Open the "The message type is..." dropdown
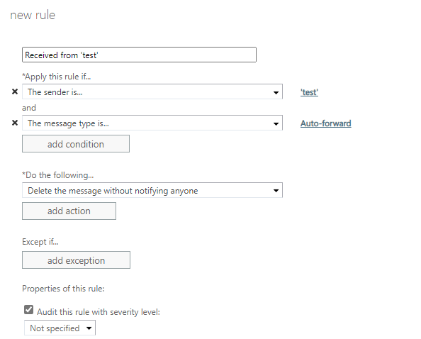 coord(152,123)
